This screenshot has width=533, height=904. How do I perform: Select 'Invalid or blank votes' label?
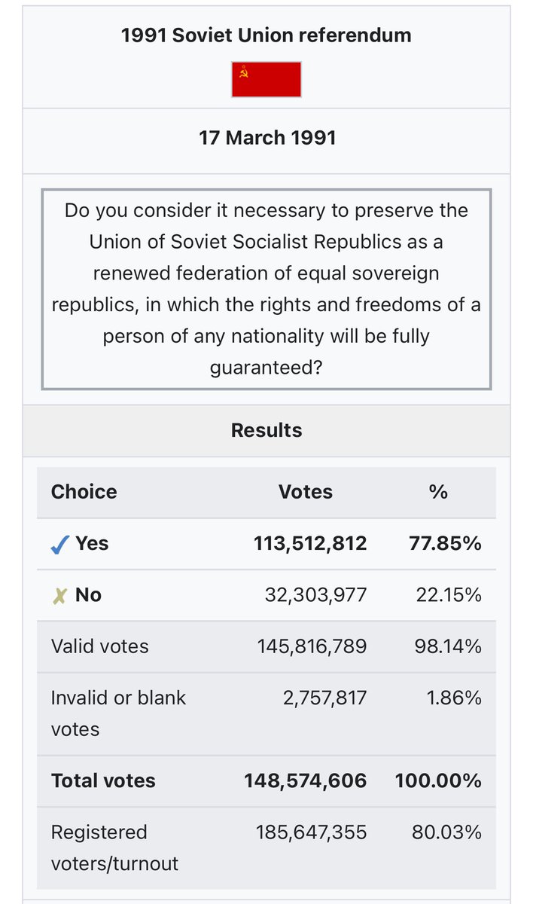point(118,713)
